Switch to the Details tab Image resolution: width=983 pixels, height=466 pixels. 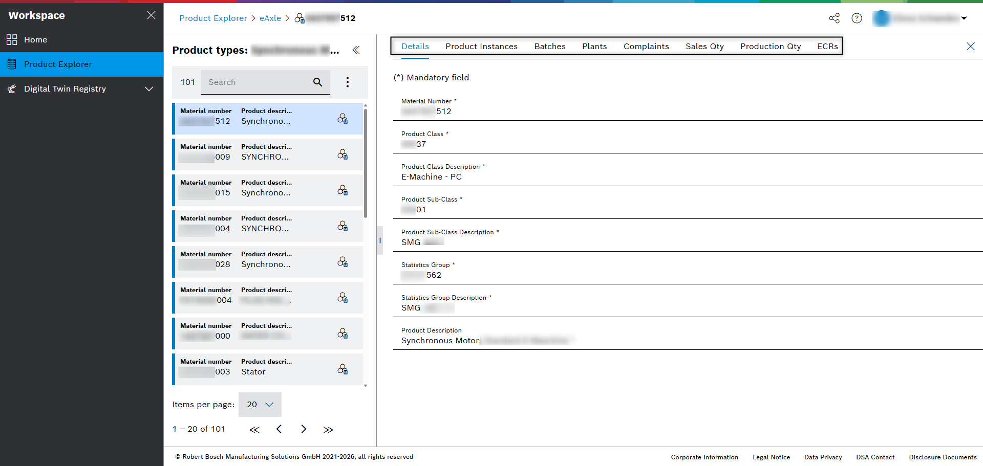point(415,47)
